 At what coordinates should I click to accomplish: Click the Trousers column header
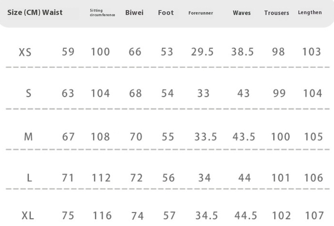(277, 13)
